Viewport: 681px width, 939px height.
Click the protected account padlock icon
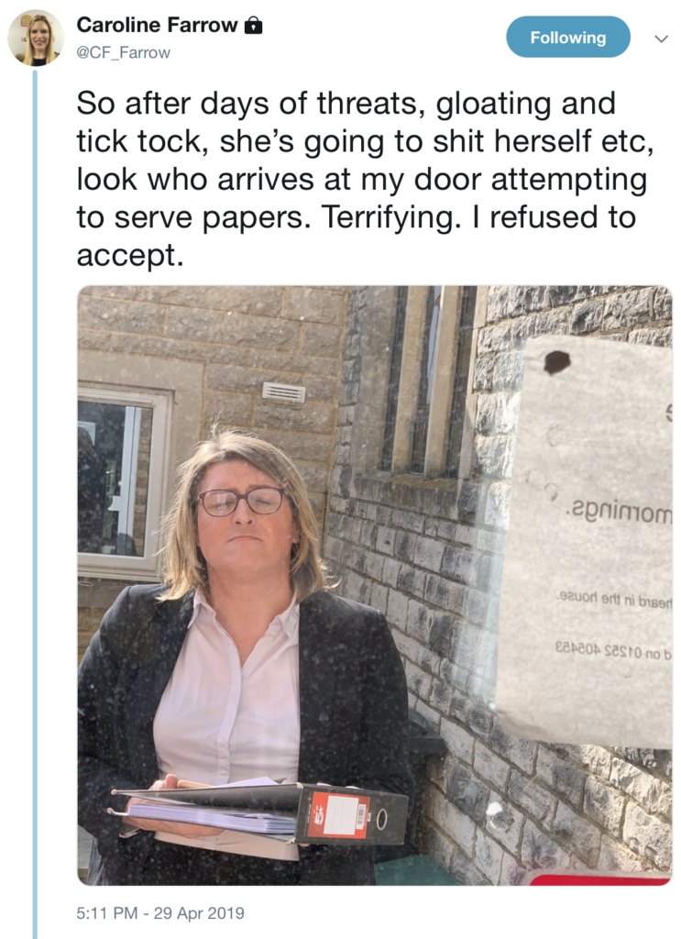254,25
